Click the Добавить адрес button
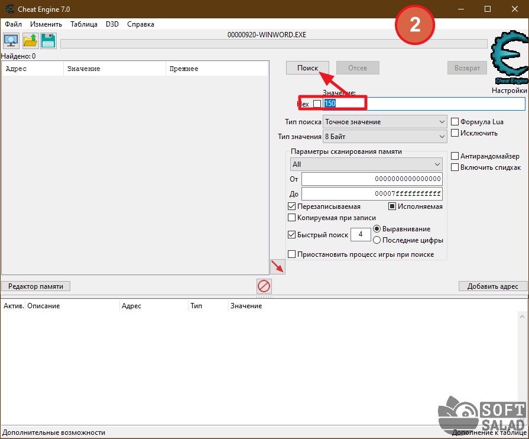Screen dimensions: 529x439 tap(492, 286)
